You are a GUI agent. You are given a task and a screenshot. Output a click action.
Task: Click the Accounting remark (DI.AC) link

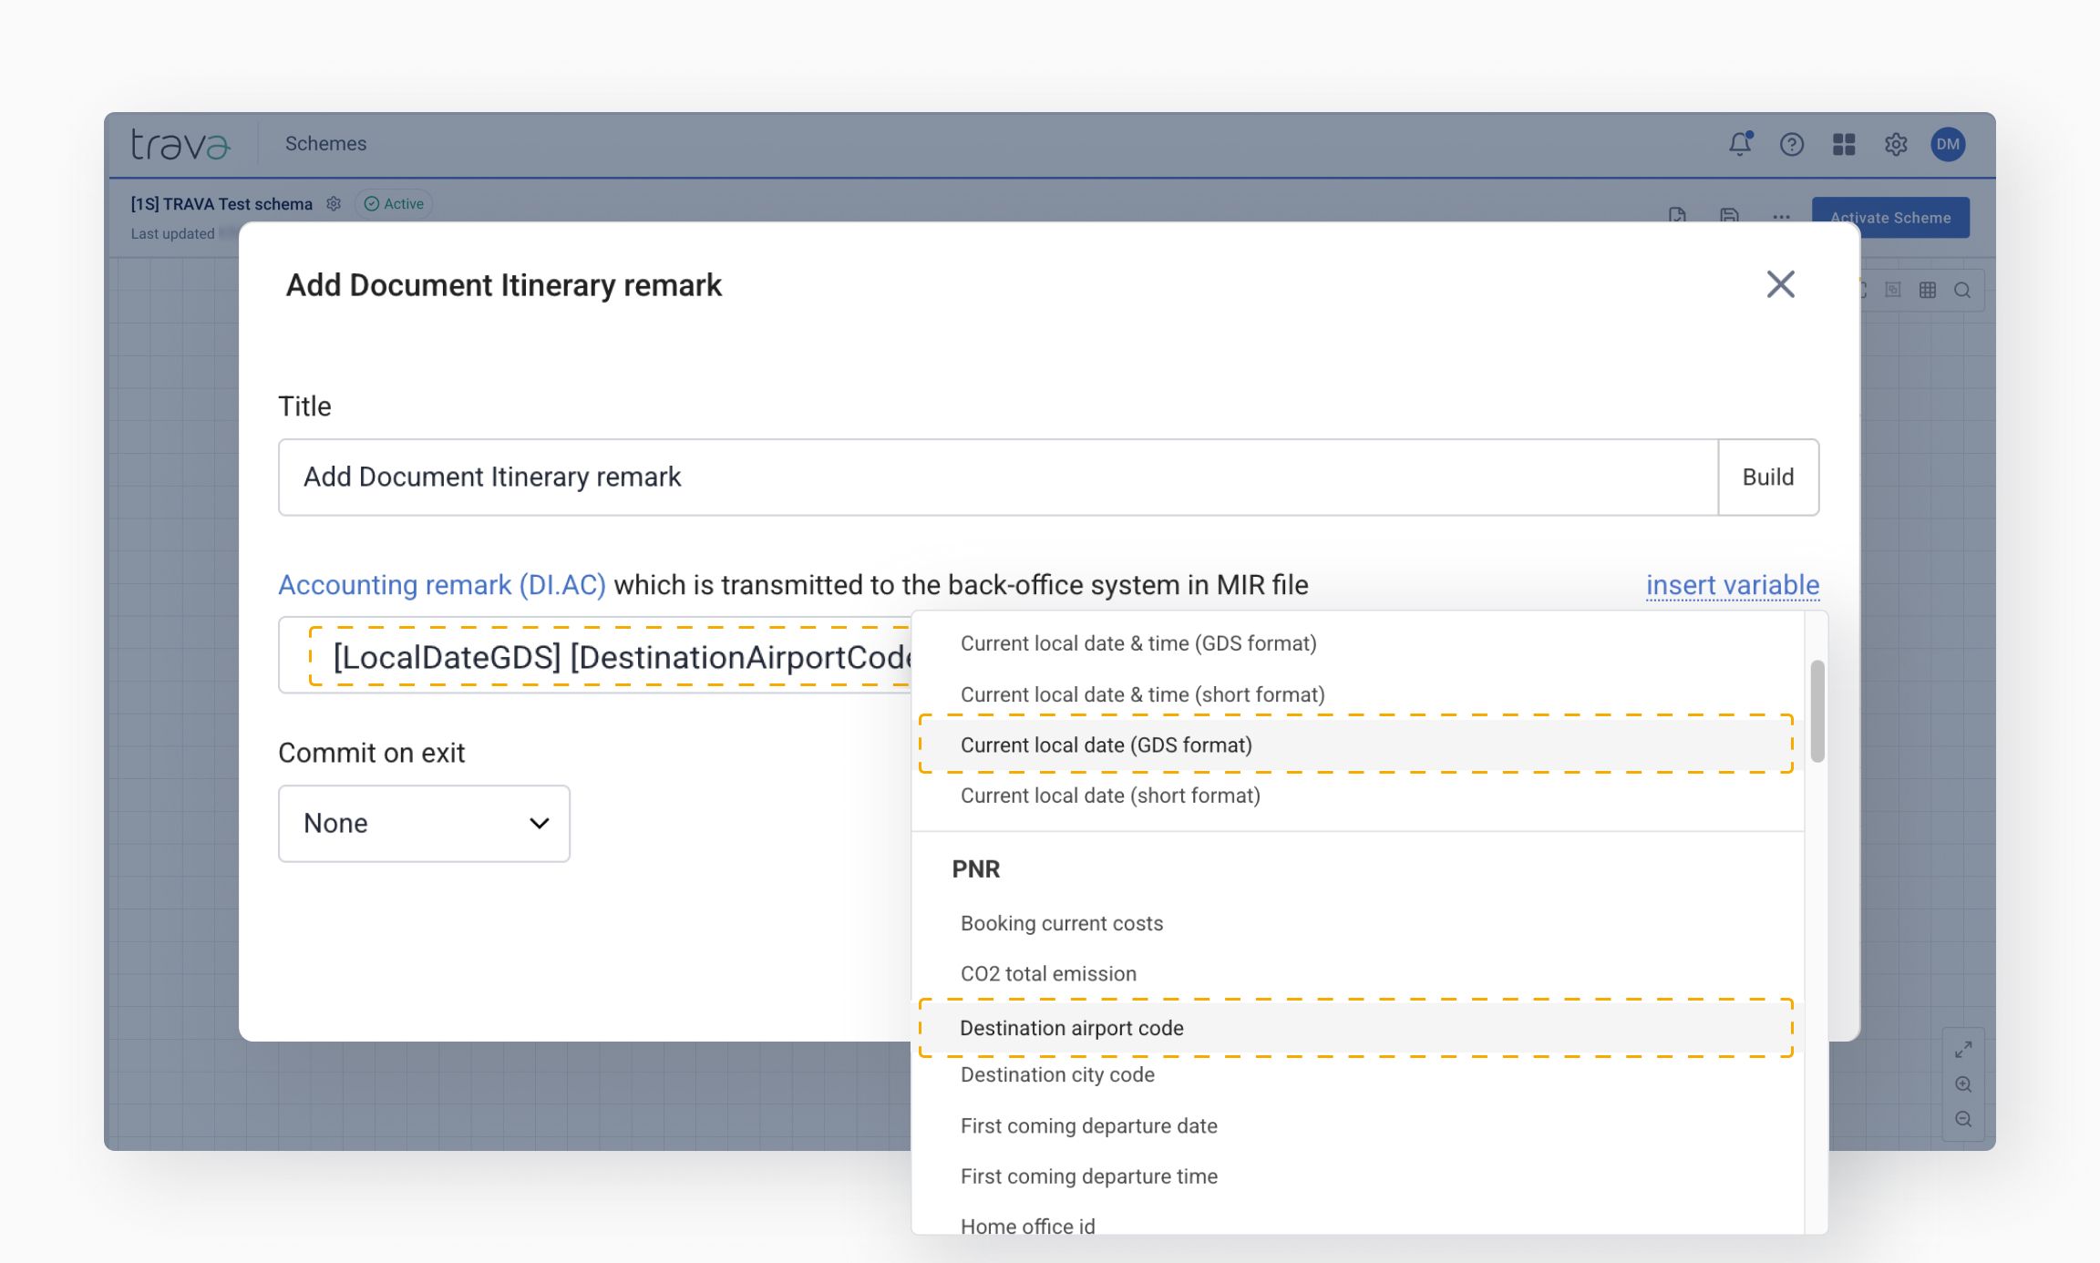point(442,585)
